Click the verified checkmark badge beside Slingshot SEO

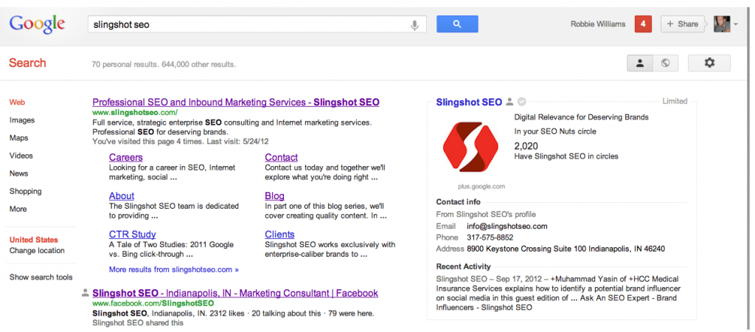pos(522,102)
